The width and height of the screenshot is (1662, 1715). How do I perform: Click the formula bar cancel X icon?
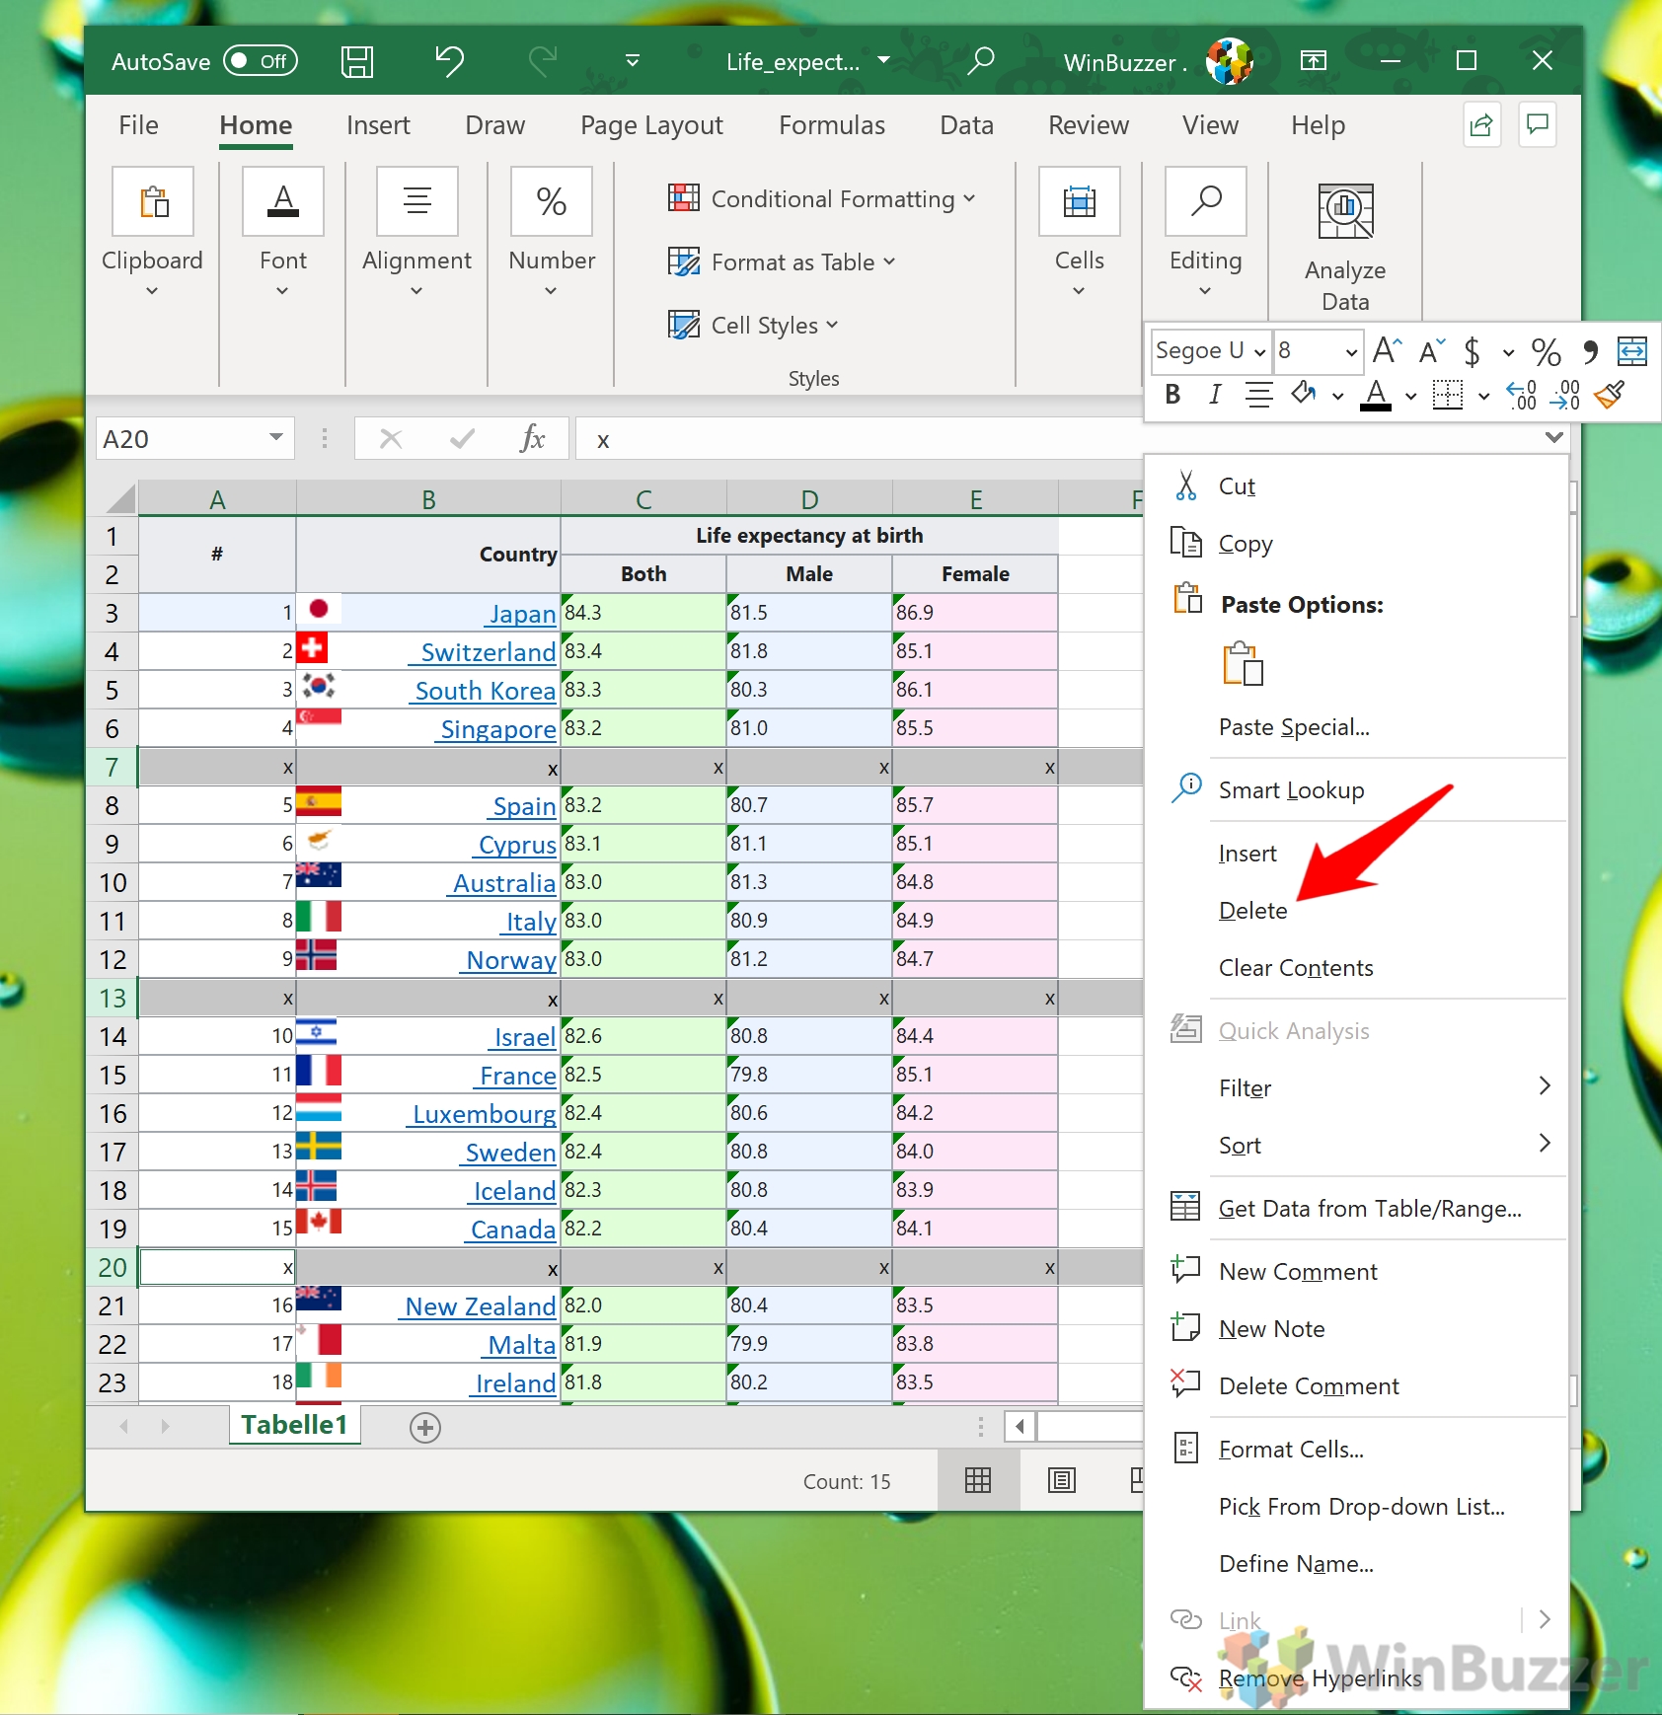pyautogui.click(x=391, y=438)
